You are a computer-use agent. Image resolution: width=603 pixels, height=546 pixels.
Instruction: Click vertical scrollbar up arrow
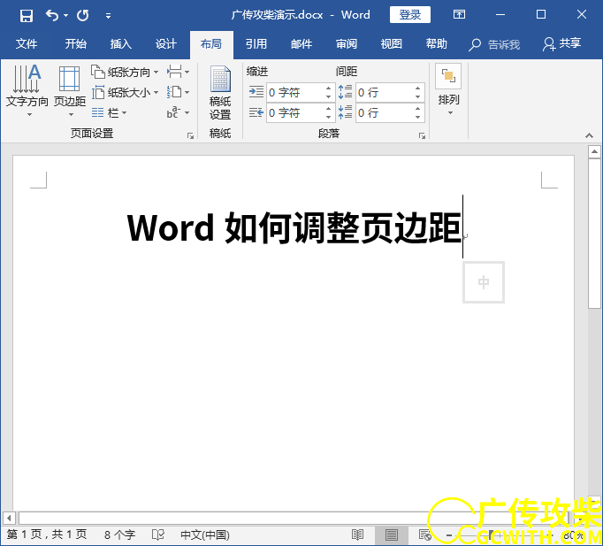point(594,152)
